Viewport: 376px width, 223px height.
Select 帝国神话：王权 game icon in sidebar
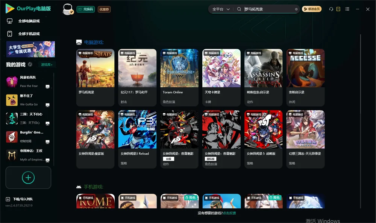click(x=12, y=156)
